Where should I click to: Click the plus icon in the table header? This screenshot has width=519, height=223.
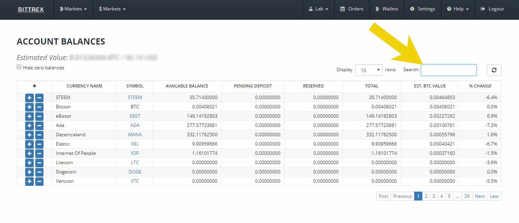click(34, 86)
